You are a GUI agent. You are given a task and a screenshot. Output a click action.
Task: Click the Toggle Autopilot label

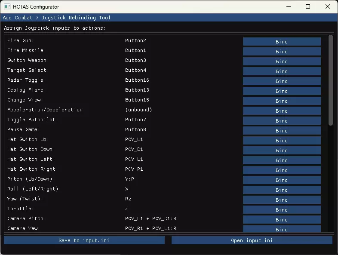pyautogui.click(x=33, y=120)
